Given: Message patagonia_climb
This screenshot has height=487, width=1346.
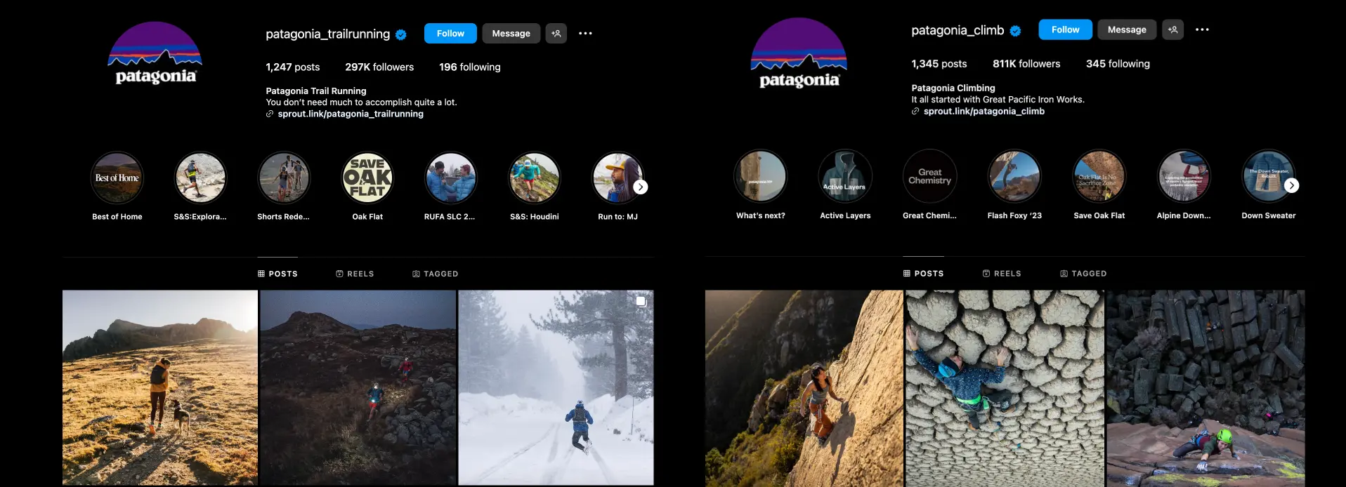Looking at the screenshot, I should [1127, 29].
